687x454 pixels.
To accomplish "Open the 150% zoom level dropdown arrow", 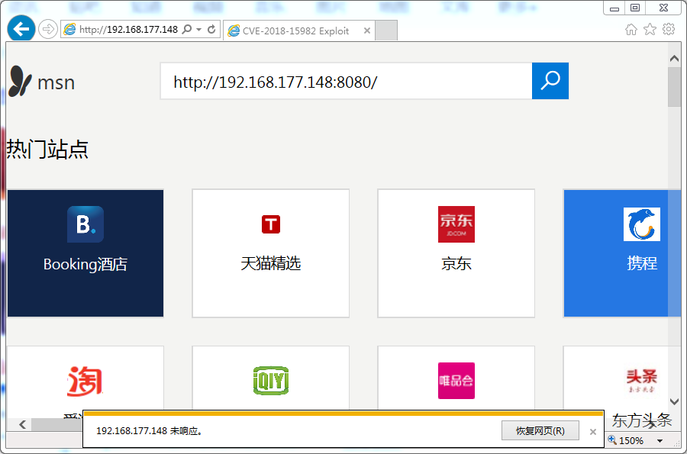I will [660, 441].
